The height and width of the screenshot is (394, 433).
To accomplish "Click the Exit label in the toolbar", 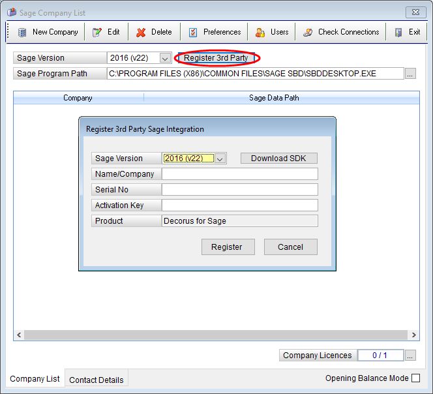I will pyautogui.click(x=414, y=32).
